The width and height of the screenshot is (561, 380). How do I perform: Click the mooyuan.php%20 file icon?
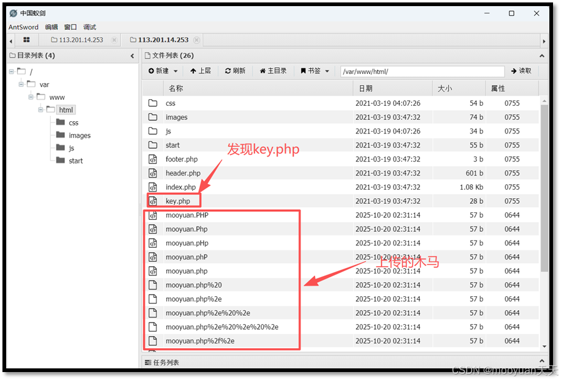click(x=153, y=285)
